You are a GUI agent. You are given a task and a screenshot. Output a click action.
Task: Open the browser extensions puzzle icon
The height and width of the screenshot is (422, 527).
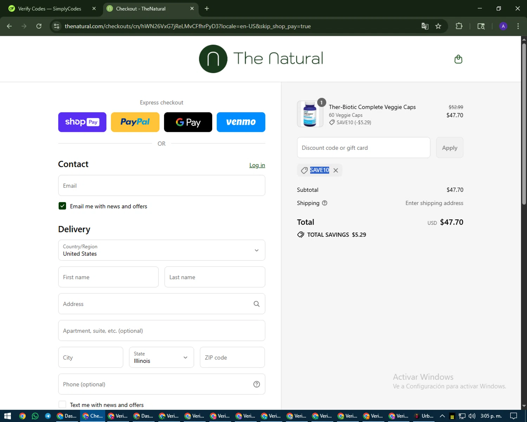pos(459,26)
